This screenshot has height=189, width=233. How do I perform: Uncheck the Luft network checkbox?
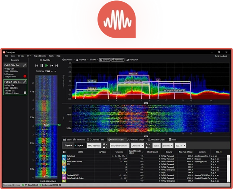tap(64, 159)
